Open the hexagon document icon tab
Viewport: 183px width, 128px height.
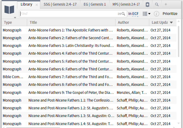[x=147, y=5]
